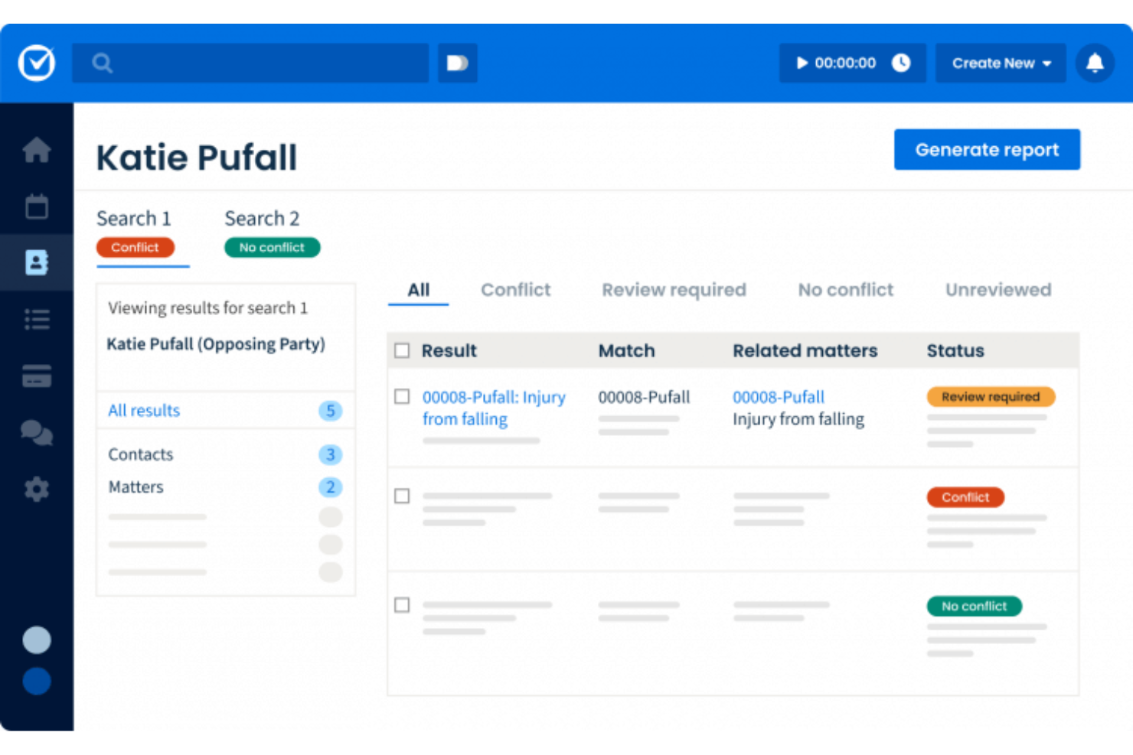
Task: Open the Home icon in sidebar
Action: coord(37,150)
